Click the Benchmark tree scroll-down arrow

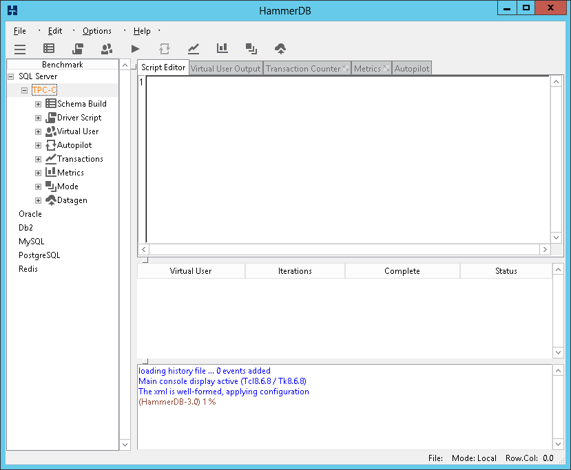pos(125,445)
